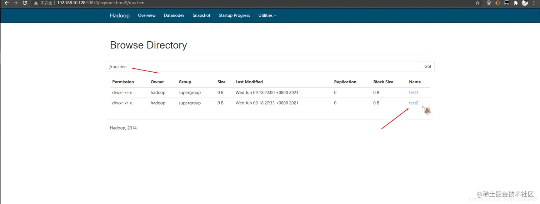Click the test1 row's supergroup cell
Screen dimensions: 540x204
190,93
